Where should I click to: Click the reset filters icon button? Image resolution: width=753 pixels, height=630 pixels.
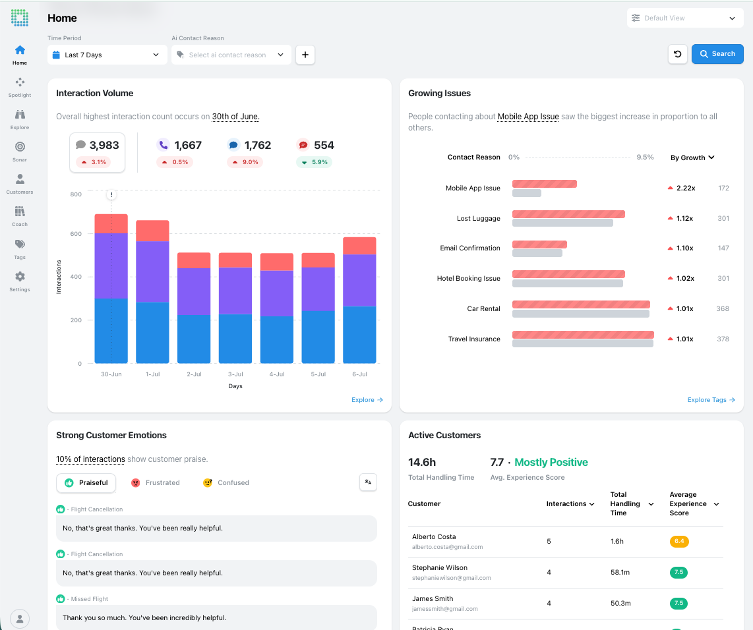click(x=678, y=54)
